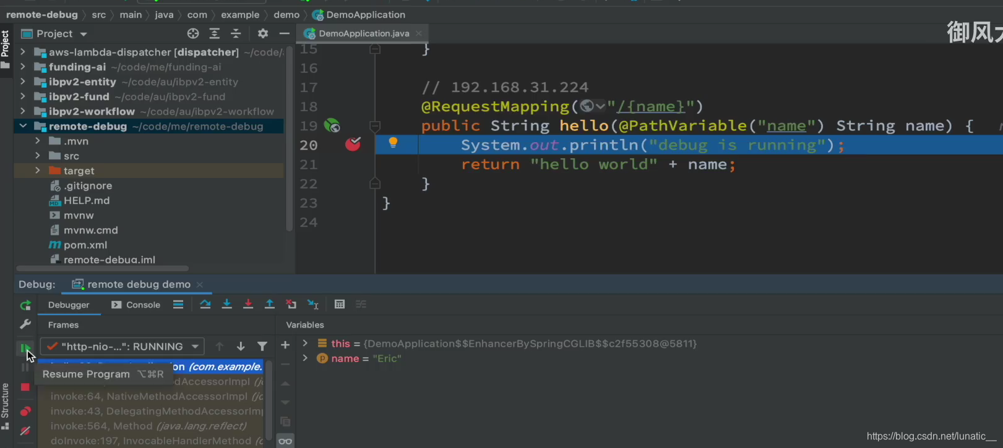The height and width of the screenshot is (448, 1003).
Task: Click the frames filter funnel icon
Action: tap(262, 347)
